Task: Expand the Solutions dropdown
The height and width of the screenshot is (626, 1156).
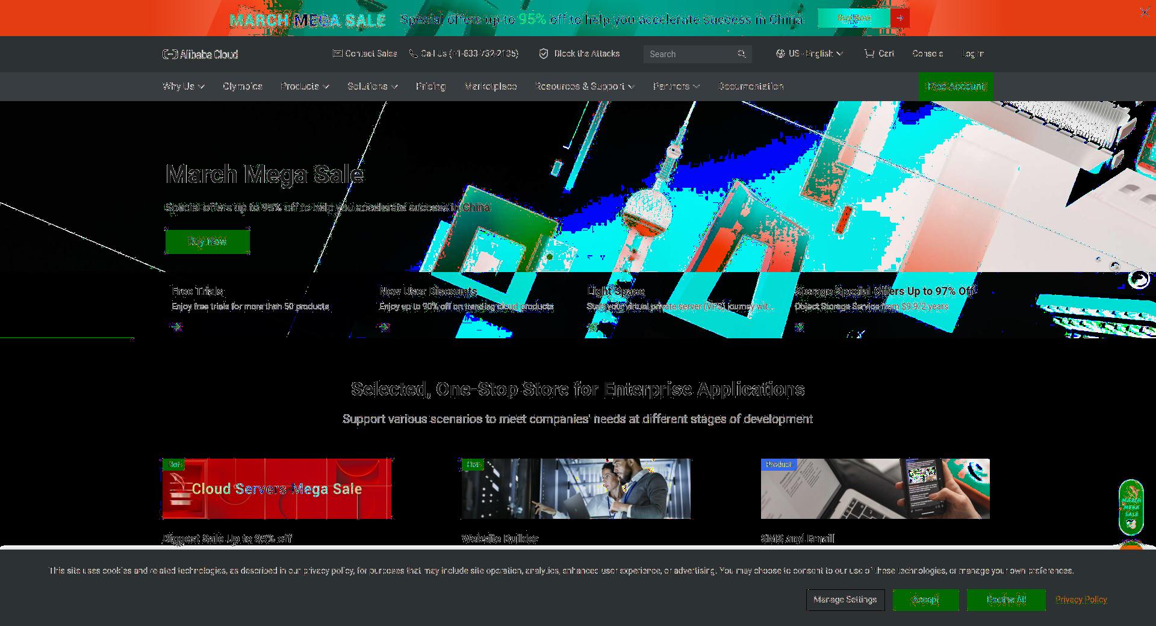Action: click(372, 87)
